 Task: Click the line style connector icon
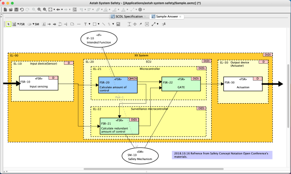pos(153,24)
